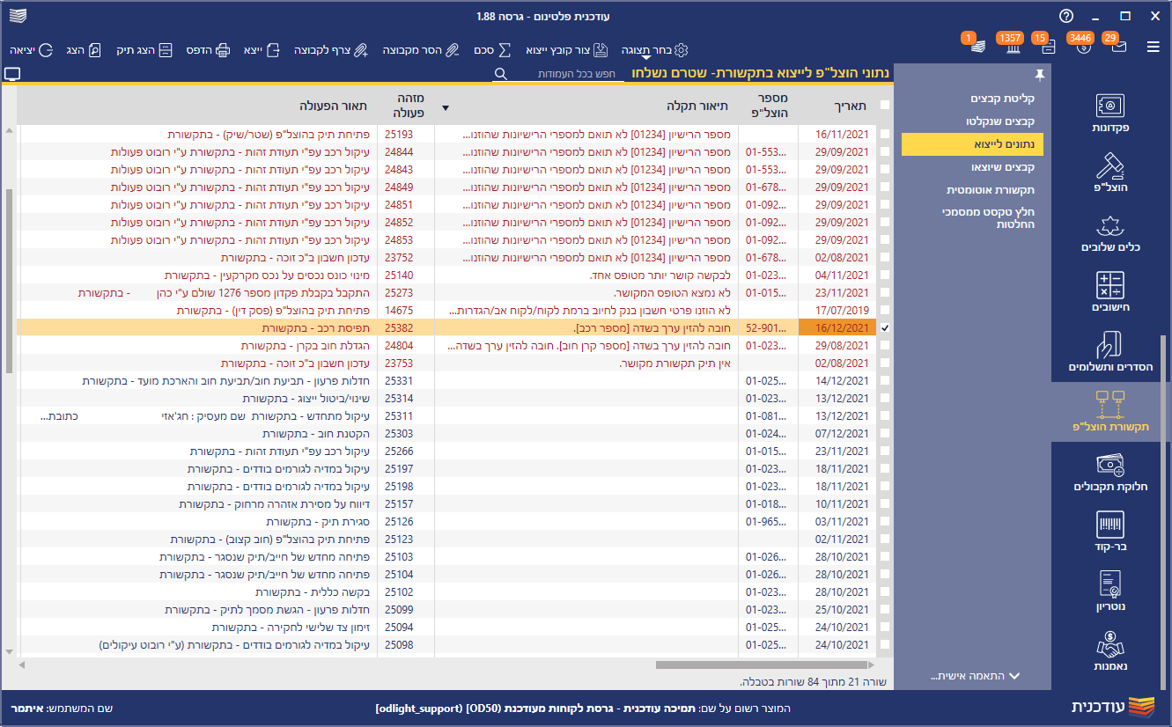Click the help question mark icon
The image size is (1172, 727).
pyautogui.click(x=1066, y=16)
